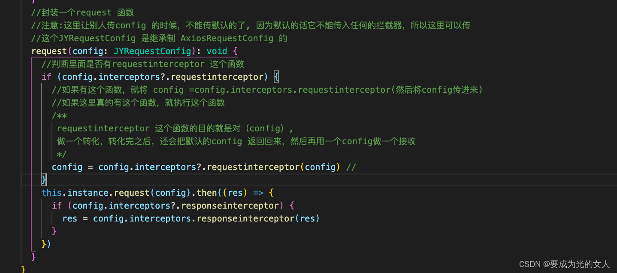Click the void return type keyword
The width and height of the screenshot is (617, 273).
coord(217,52)
